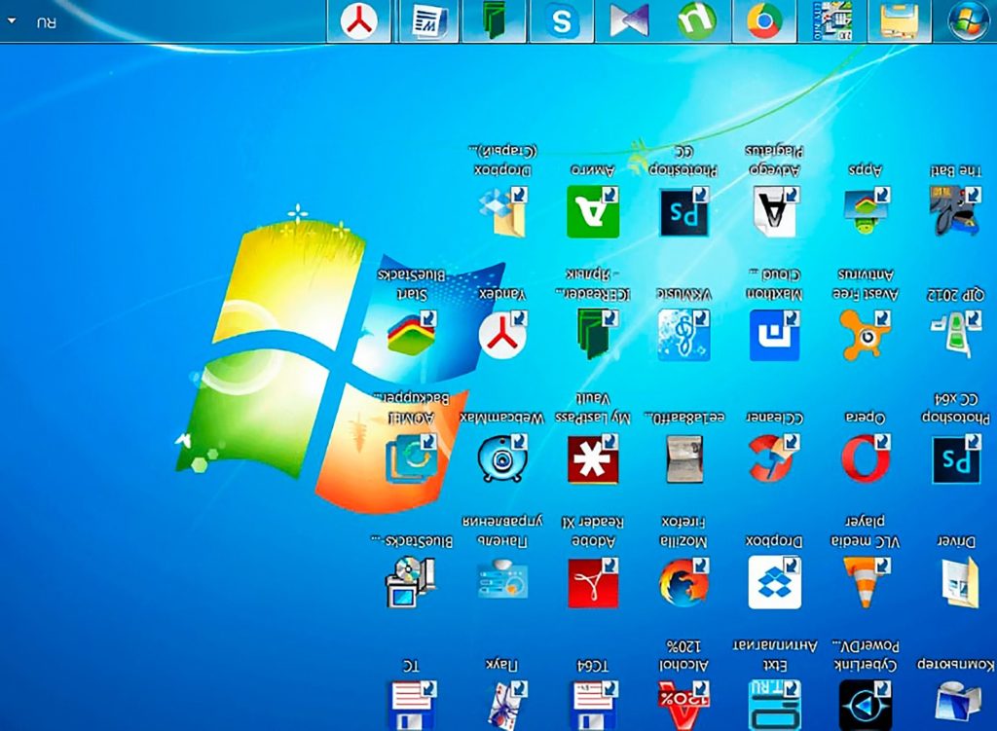Open the My LastPass Vault shortcut
The height and width of the screenshot is (731, 997).
point(593,457)
